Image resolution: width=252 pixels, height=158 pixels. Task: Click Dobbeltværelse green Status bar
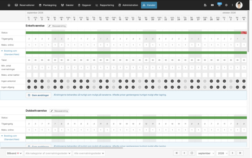point(136,118)
